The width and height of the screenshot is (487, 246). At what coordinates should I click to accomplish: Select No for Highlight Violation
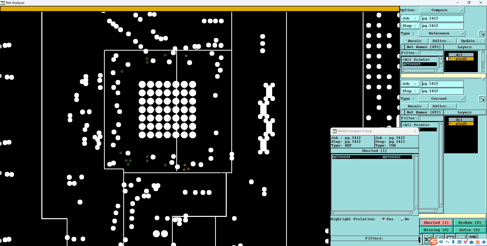click(x=402, y=219)
